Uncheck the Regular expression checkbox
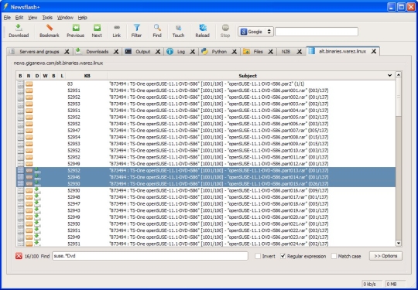Viewport: 418px width, 290px height. click(283, 256)
